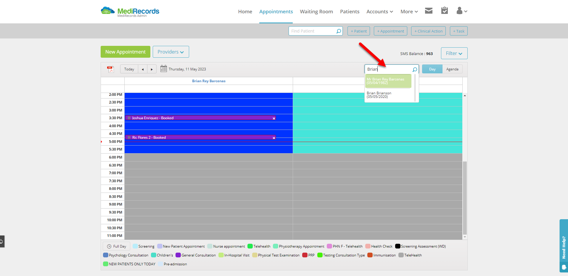Click the 2:00 PM time label
Image resolution: width=568 pixels, height=276 pixels.
(x=115, y=95)
